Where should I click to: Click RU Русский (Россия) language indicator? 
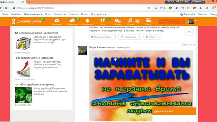point(178,1)
